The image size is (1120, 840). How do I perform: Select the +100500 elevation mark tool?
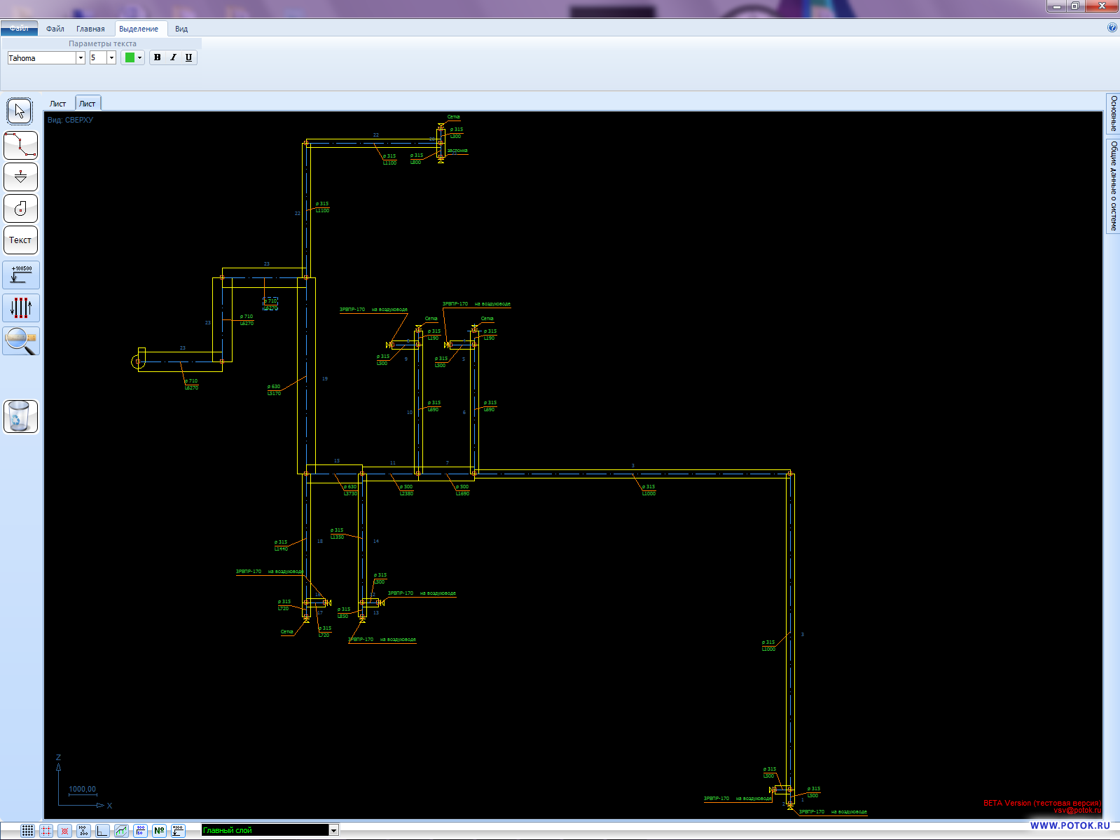[x=21, y=275]
